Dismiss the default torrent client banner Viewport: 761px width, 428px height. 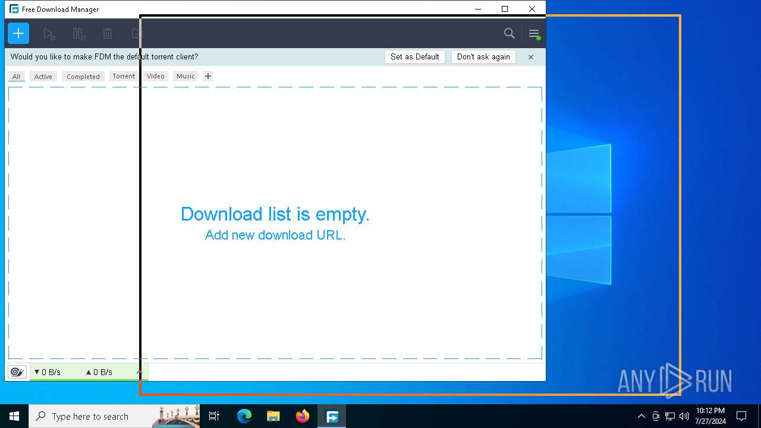tap(531, 57)
